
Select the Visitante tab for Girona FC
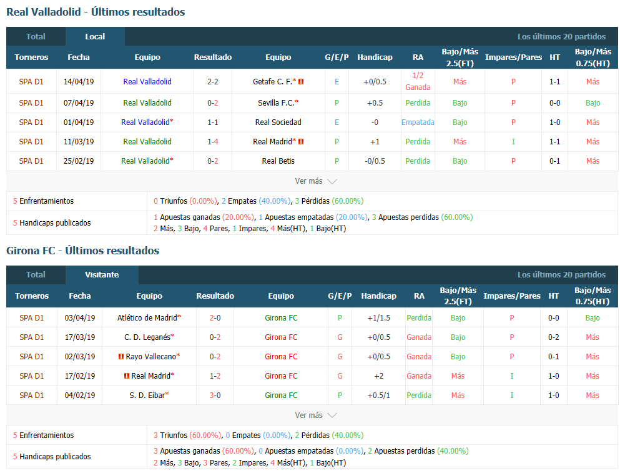pyautogui.click(x=102, y=274)
